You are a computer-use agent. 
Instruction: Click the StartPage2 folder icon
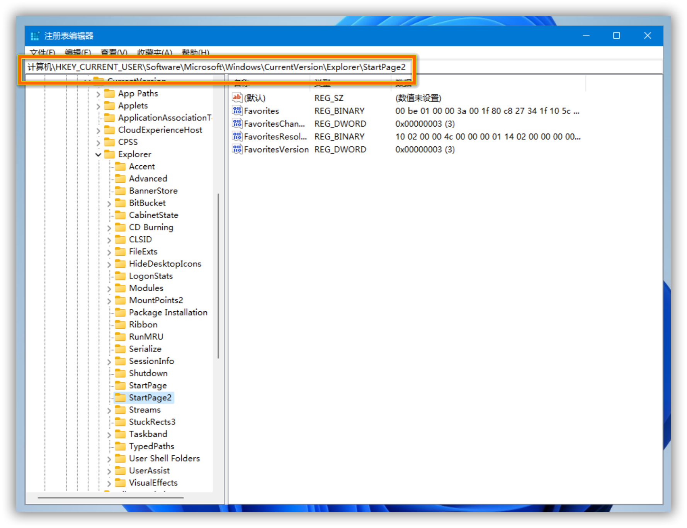pyautogui.click(x=121, y=397)
